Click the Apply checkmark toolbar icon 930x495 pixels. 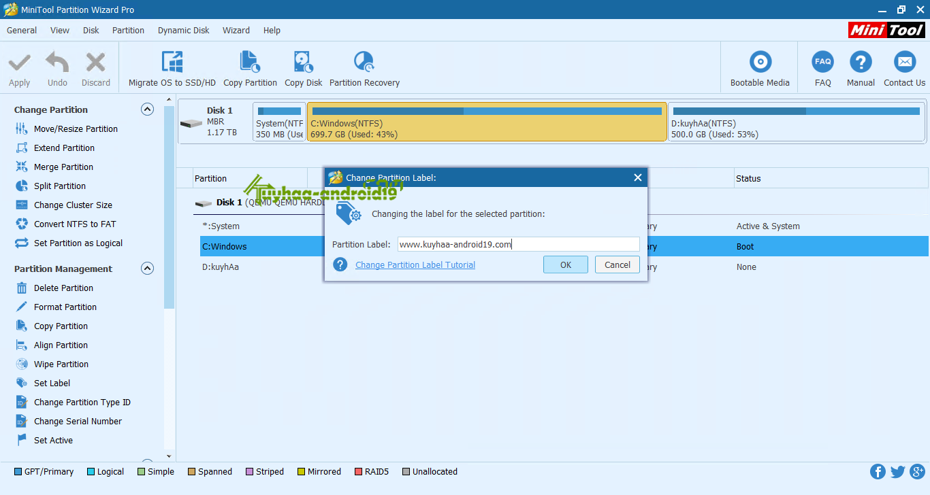tap(19, 63)
